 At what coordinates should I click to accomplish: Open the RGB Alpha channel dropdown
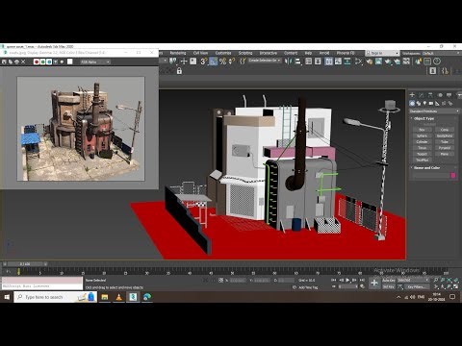coord(95,62)
